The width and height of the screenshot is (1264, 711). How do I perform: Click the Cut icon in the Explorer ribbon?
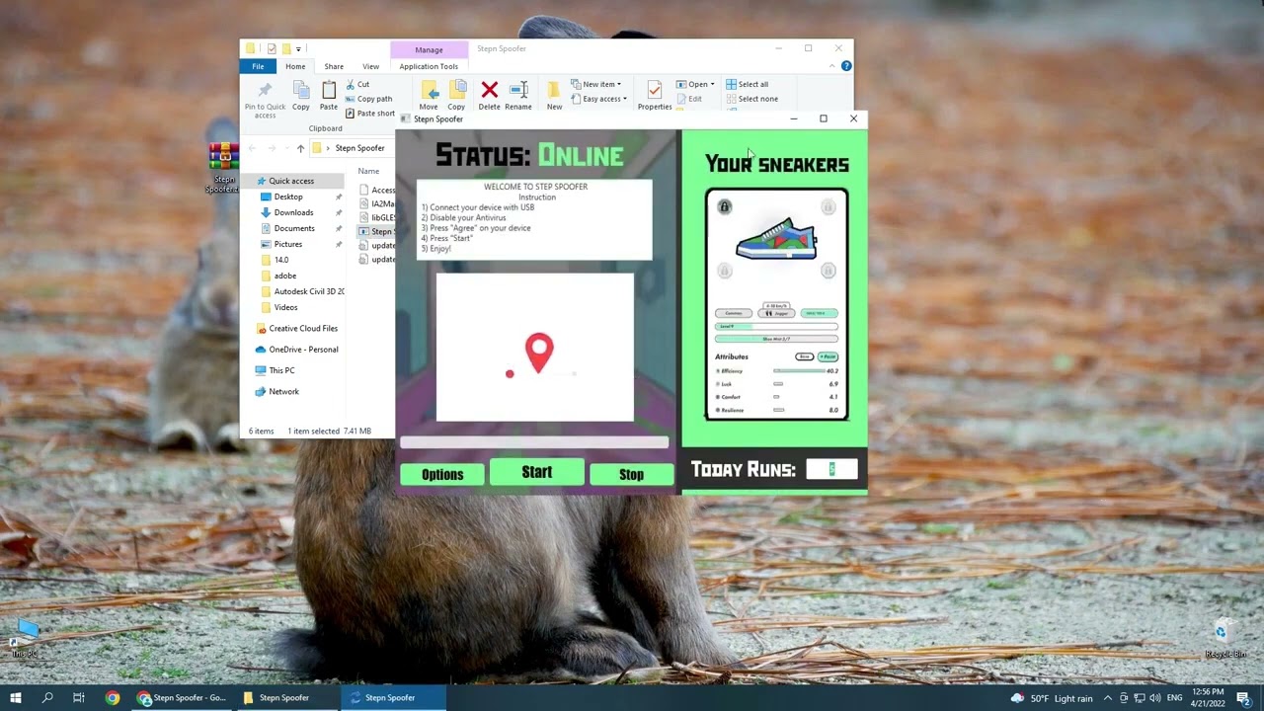352,84
